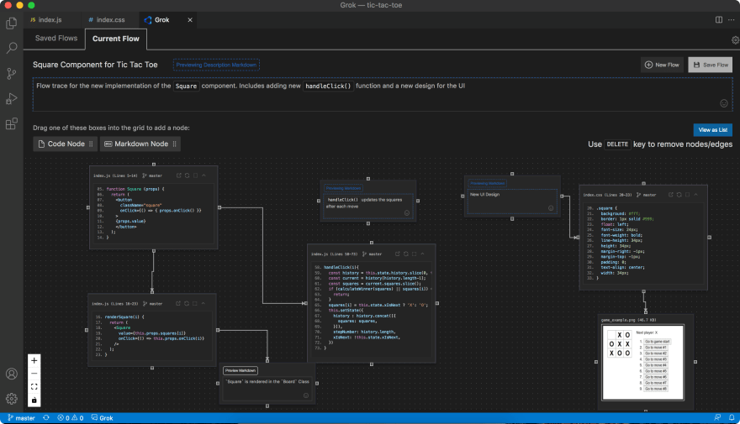The width and height of the screenshot is (740, 424).
Task: Collapse the index.js Lines 16-23 node
Action: point(203,303)
